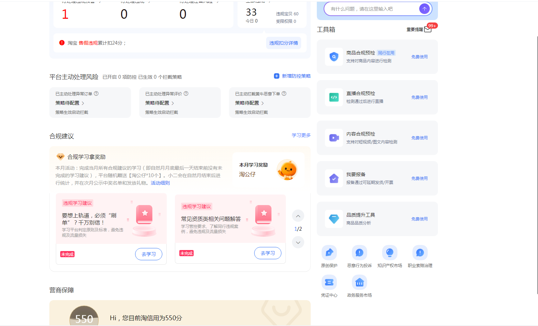
Task: Click 去学习 for the 刷单 learning card
Action: (x=149, y=254)
